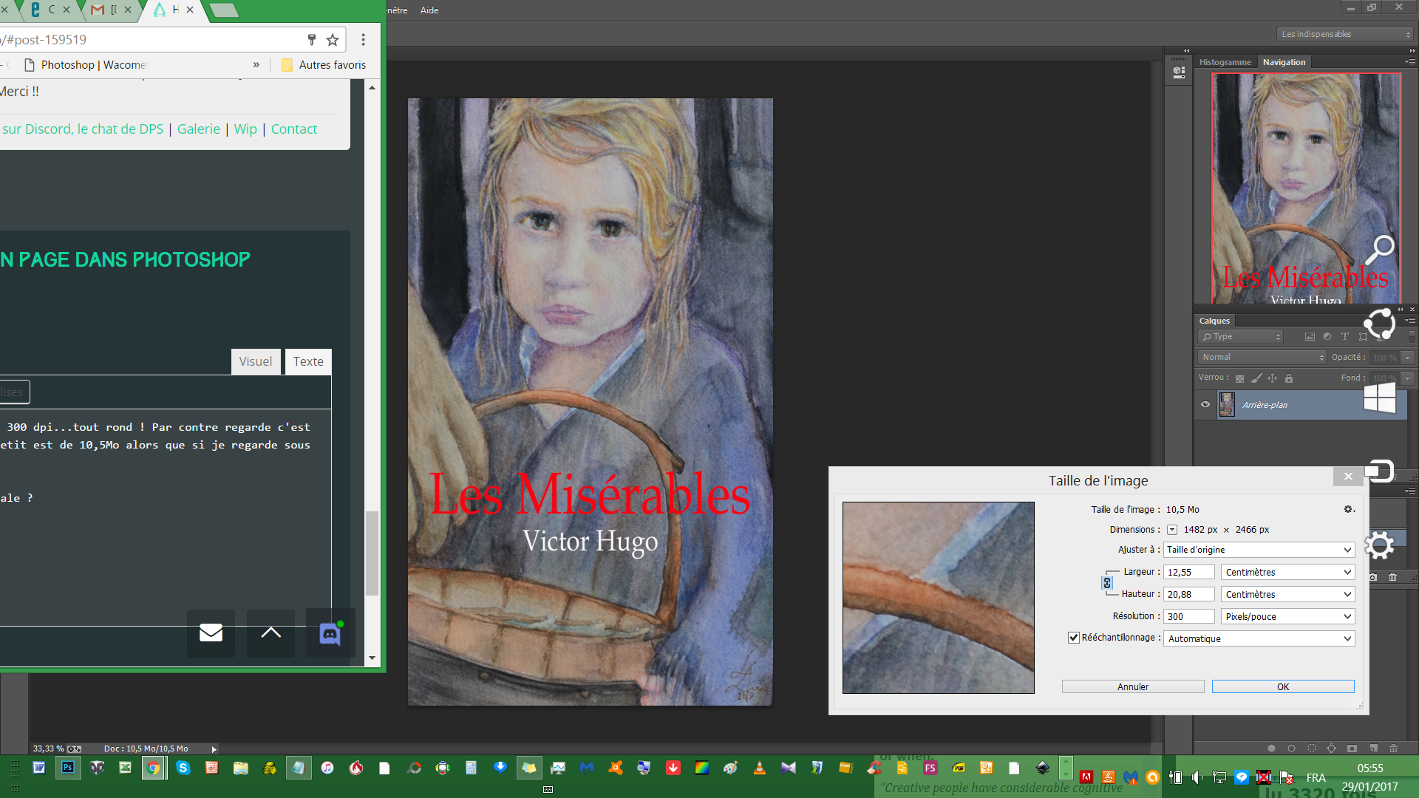Uncheck the Rééchantillonnage checkbox

[x=1073, y=638]
